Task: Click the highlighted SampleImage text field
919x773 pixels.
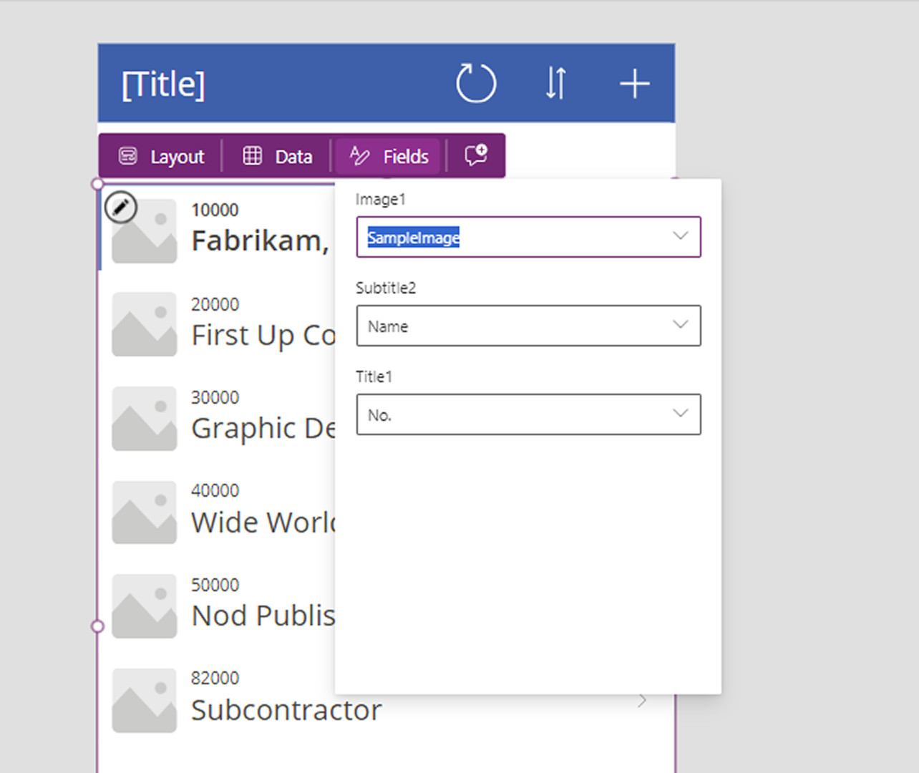Action: click(x=414, y=238)
